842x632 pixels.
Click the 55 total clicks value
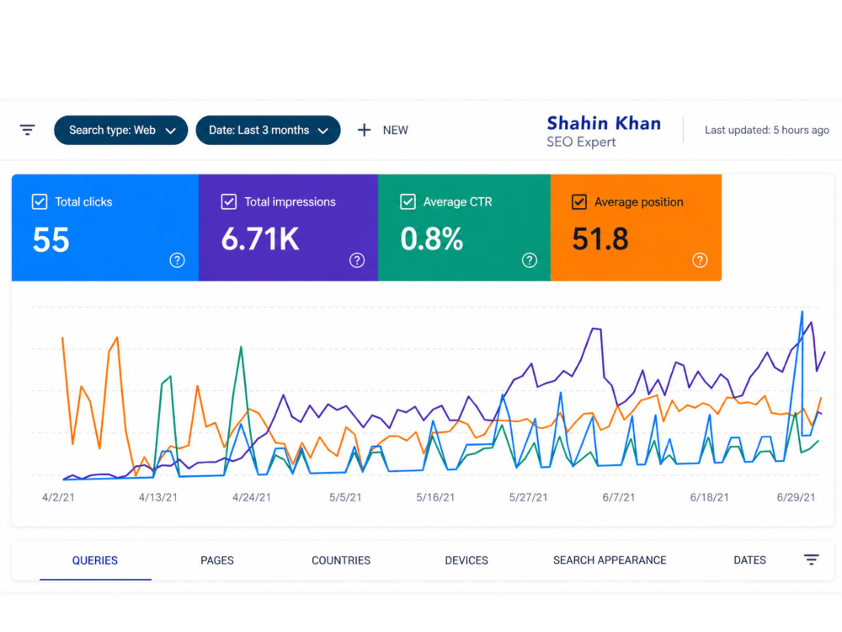tap(51, 239)
